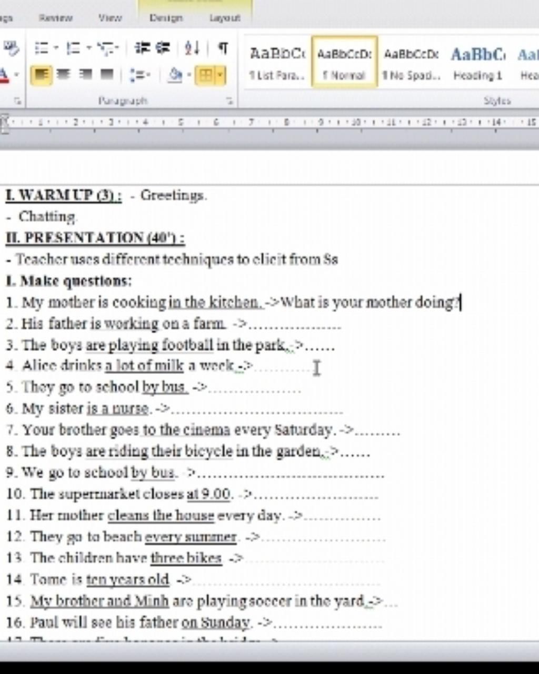
Task: Toggle Align Text Left
Action: tap(41, 75)
